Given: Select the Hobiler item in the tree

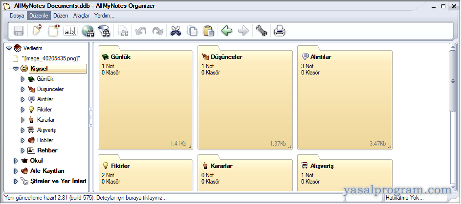Looking at the screenshot, I should 45,140.
